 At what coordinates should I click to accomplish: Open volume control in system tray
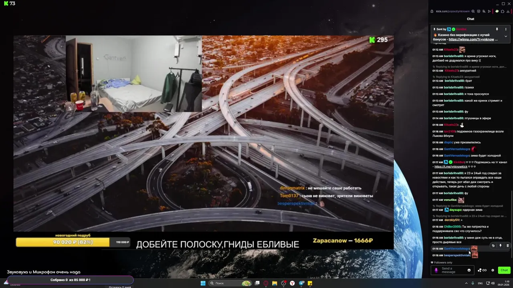click(x=493, y=283)
